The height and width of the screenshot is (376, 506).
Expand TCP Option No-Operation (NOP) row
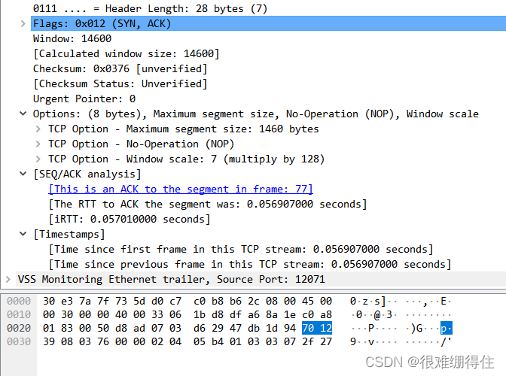(x=38, y=144)
